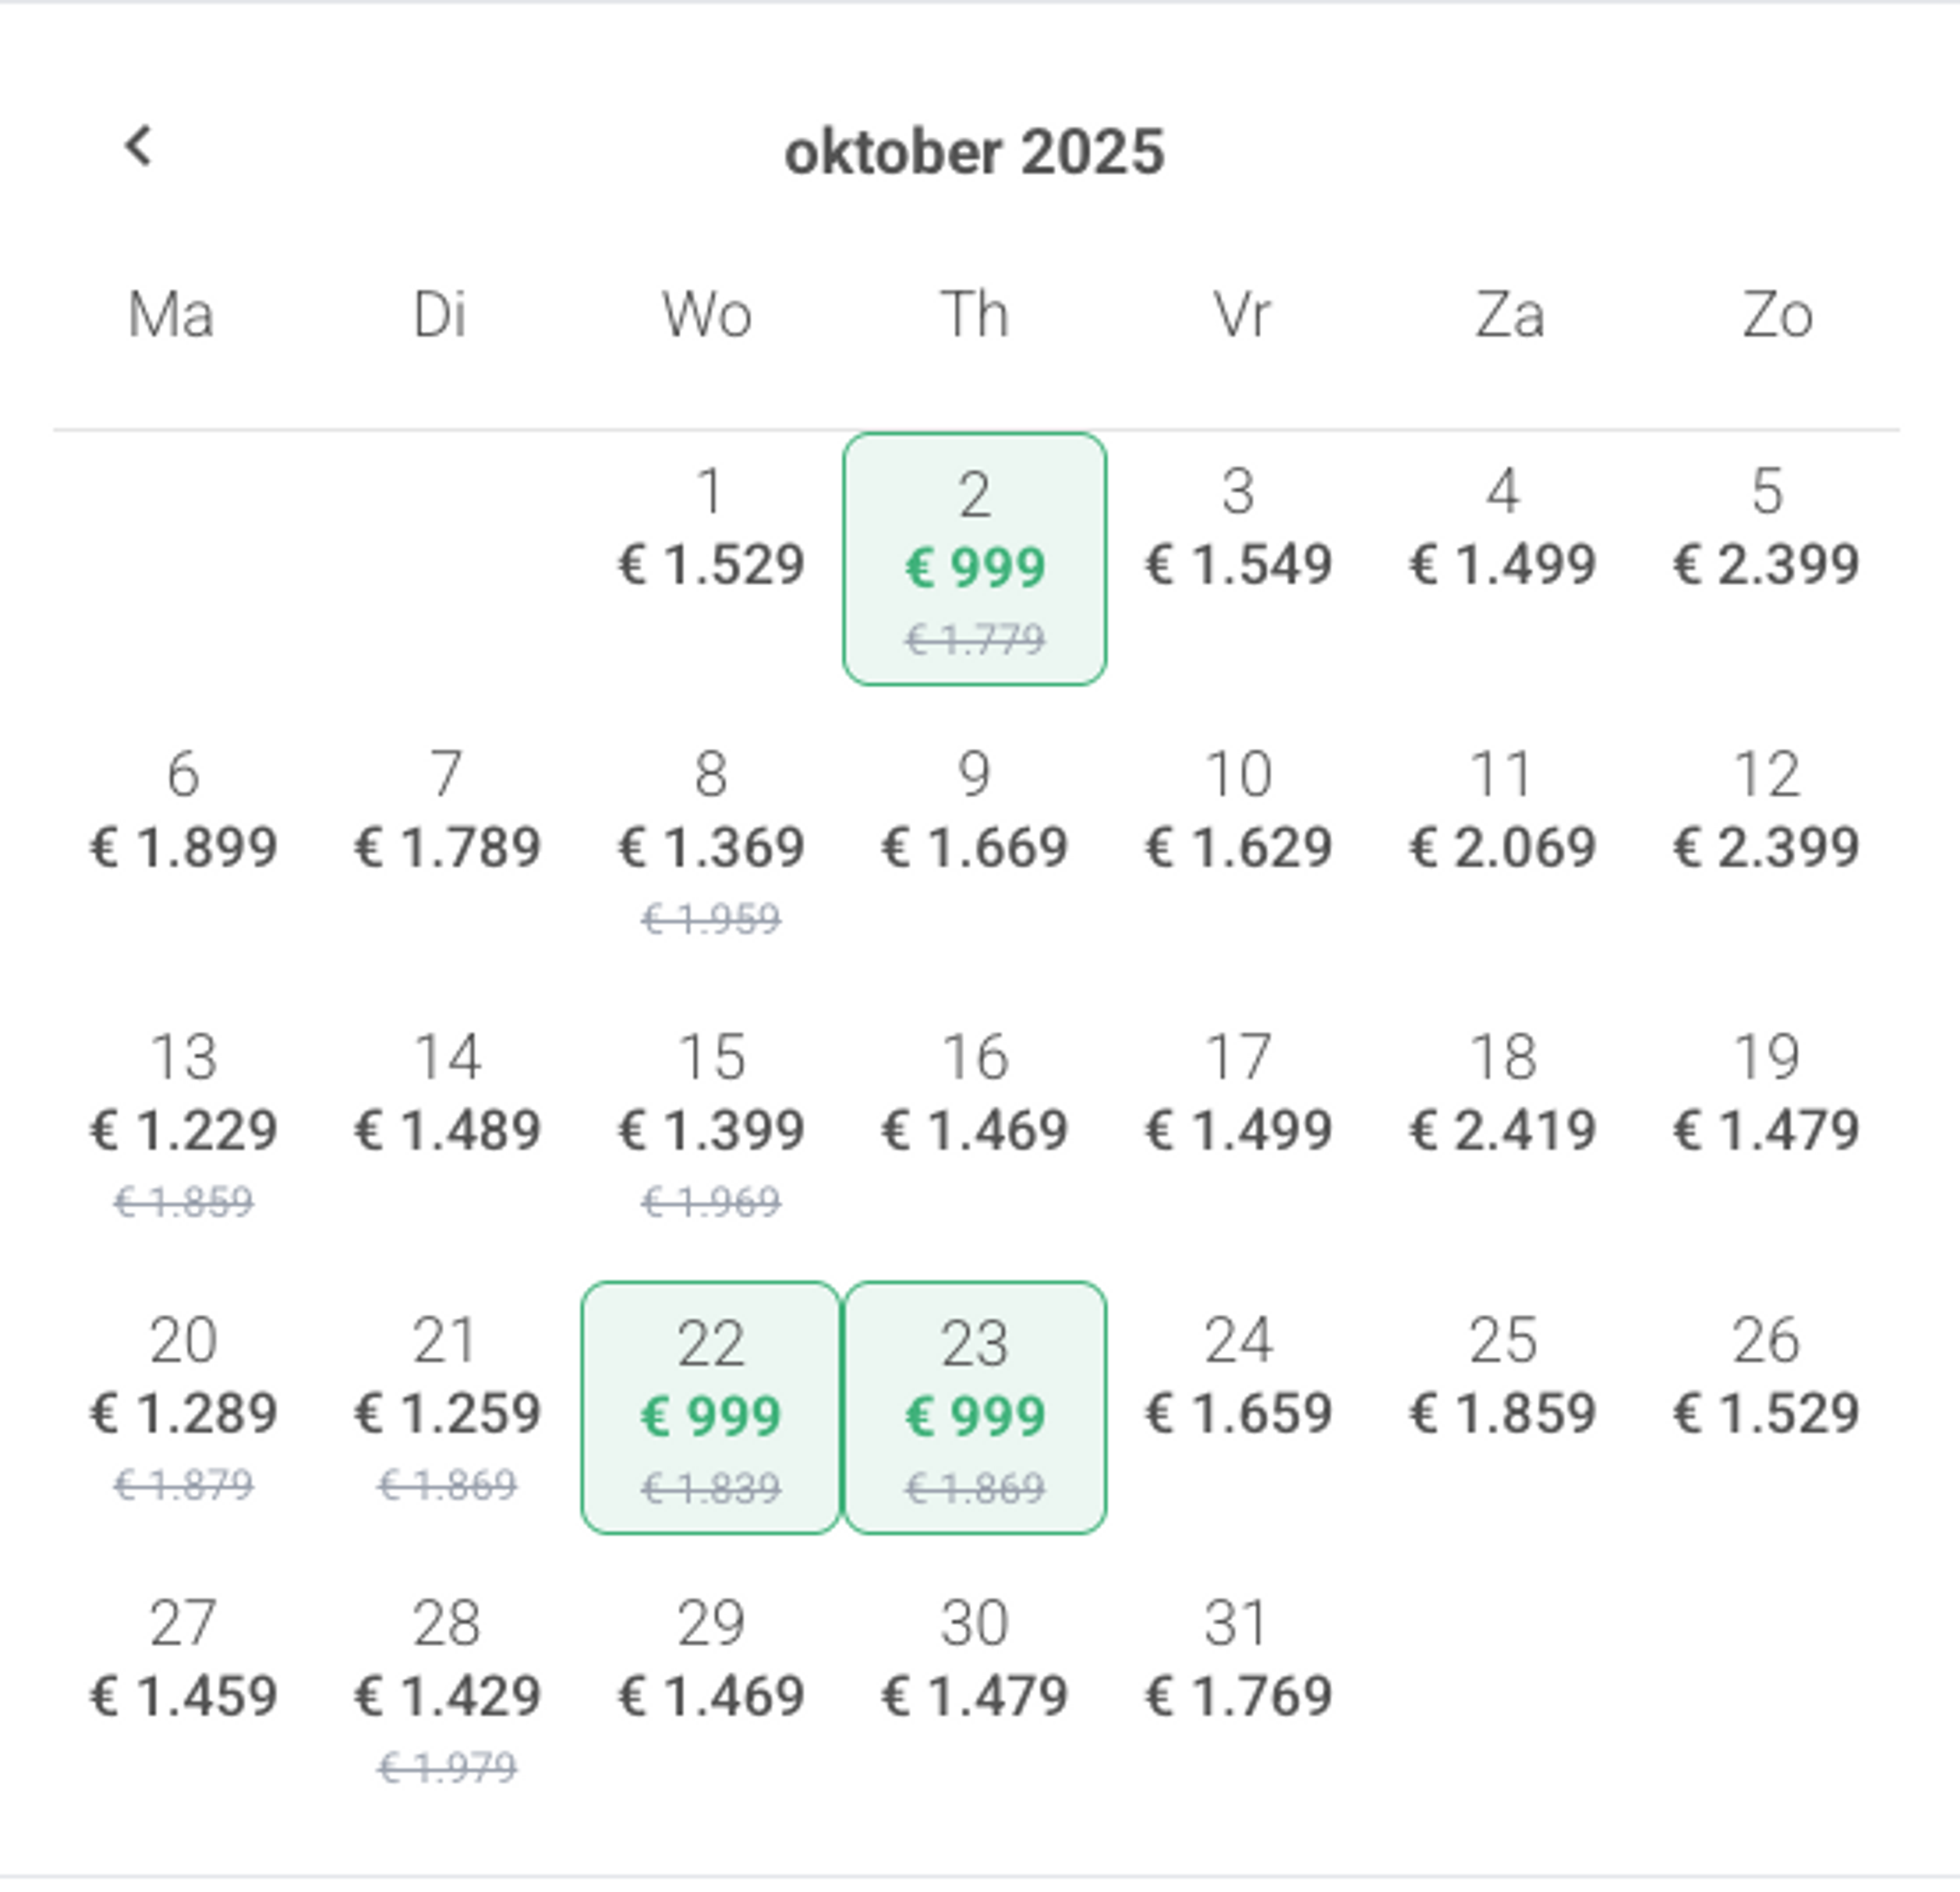Go back to previous month with arrow
This screenshot has height=1892, width=1960.
[x=139, y=147]
